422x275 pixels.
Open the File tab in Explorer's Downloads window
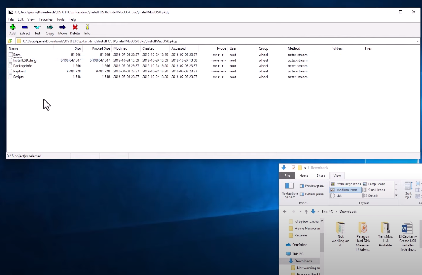click(287, 176)
